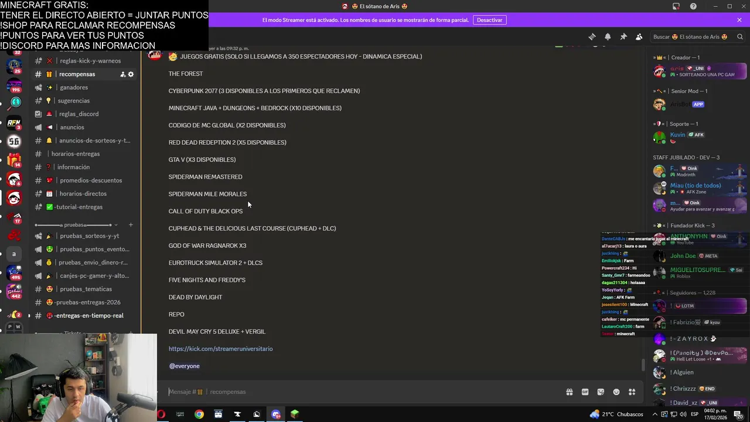Click the chat messages vertical scrollbar
The image size is (750, 422).
tap(643, 365)
